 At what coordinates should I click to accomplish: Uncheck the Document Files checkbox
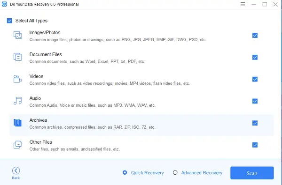[x=255, y=57]
